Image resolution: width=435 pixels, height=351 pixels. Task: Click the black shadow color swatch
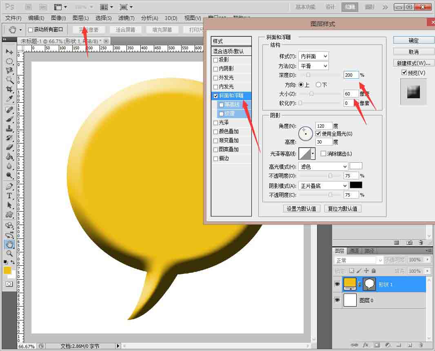click(356, 185)
